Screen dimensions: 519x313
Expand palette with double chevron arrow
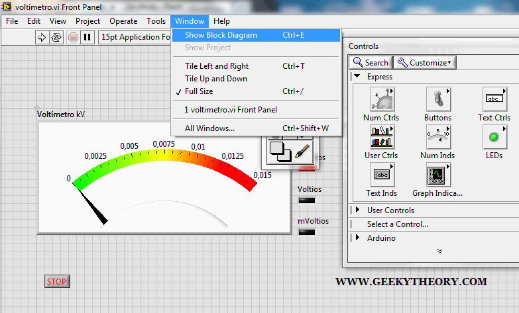tap(439, 251)
